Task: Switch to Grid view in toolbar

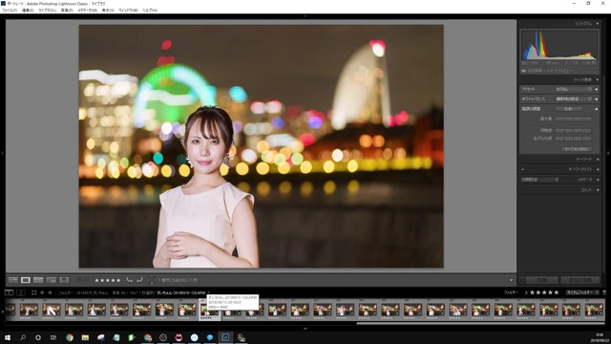Action: pyautogui.click(x=12, y=280)
